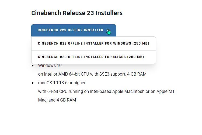Click the word "MACOS" in the second dropdown entry

(x=120, y=57)
